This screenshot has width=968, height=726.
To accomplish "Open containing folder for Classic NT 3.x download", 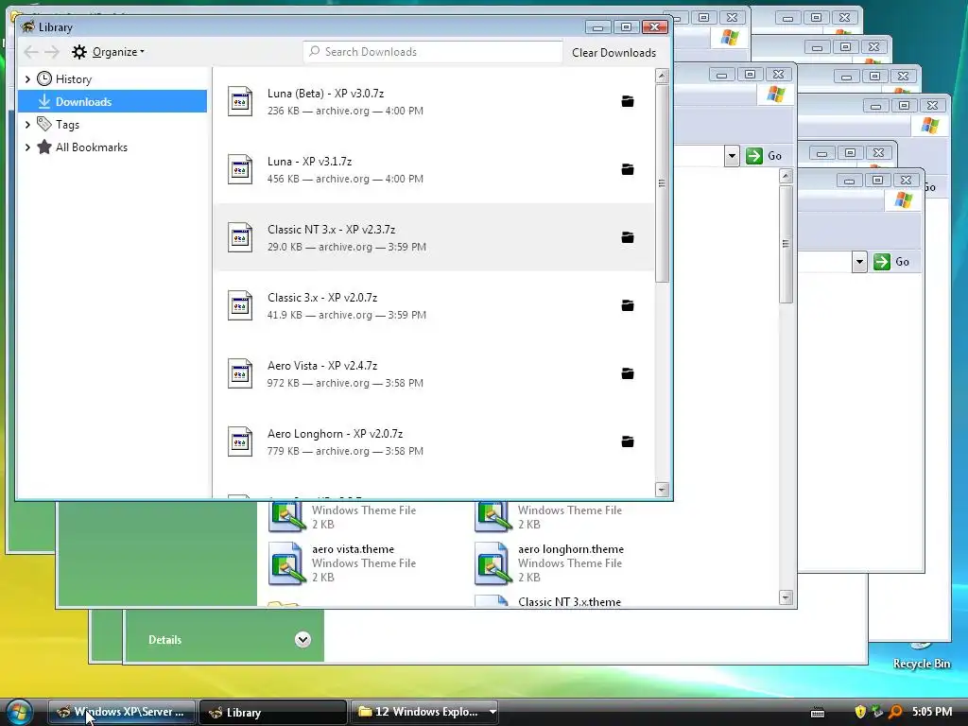I will tap(628, 237).
